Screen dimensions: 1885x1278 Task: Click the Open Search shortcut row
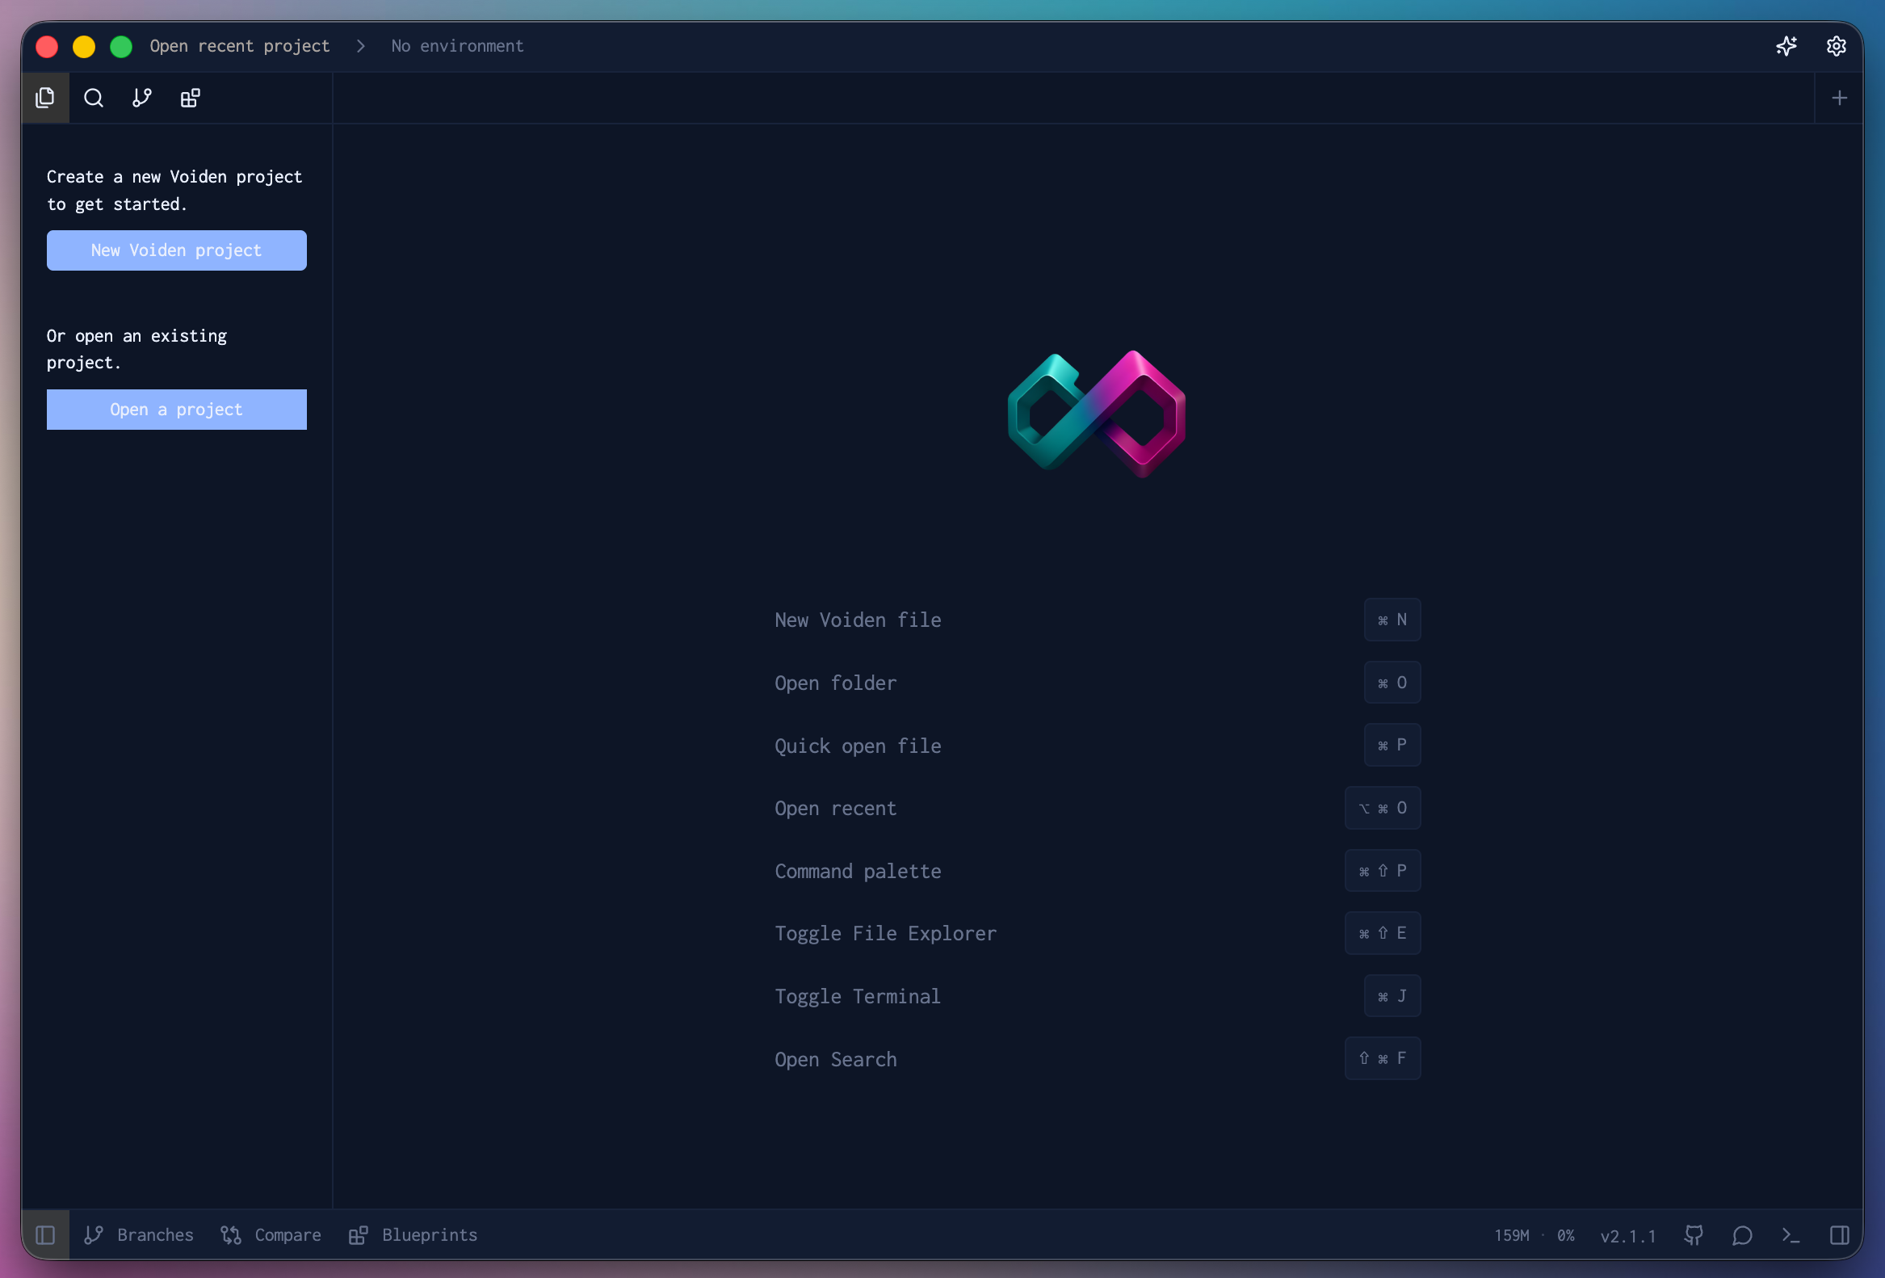(1098, 1059)
